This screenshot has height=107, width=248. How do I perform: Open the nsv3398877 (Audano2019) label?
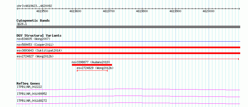(91, 62)
